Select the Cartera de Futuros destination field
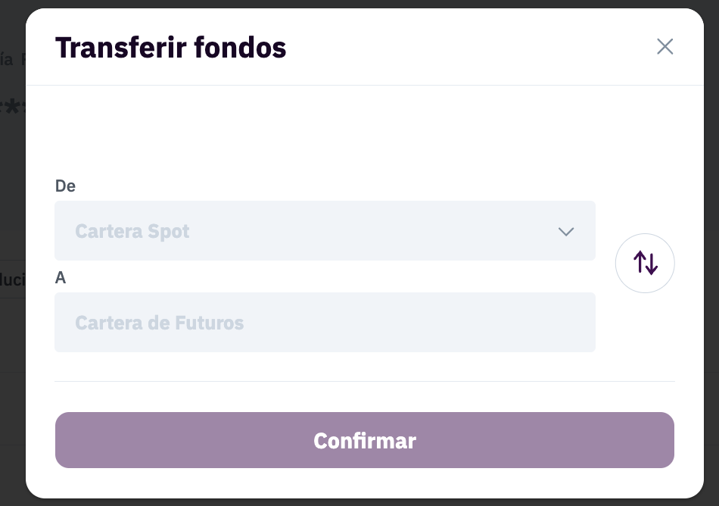This screenshot has width=719, height=506. (325, 323)
